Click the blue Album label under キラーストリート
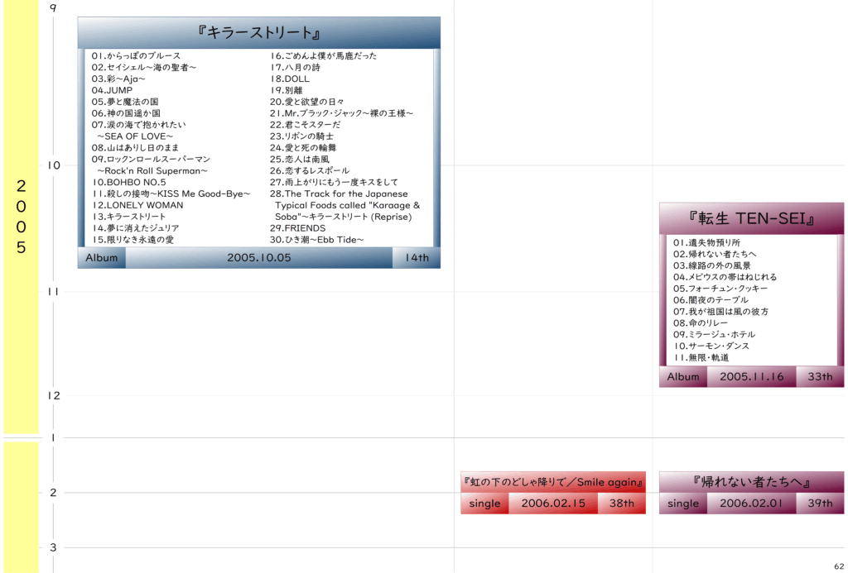 (x=101, y=257)
